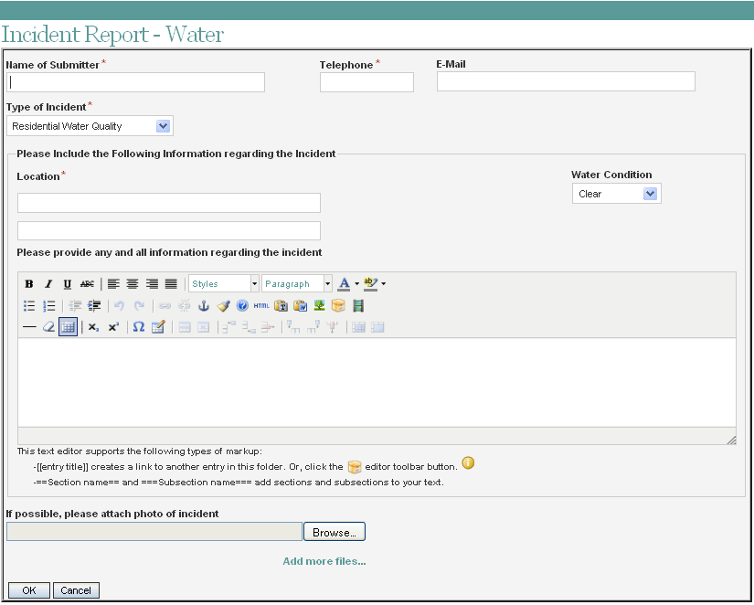Toggle bold formatting

tap(28, 283)
